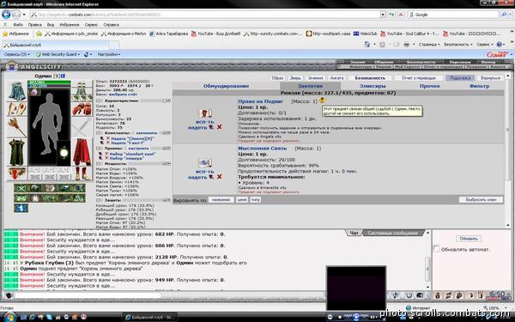Click the red pants equipment slot
Image resolution: width=515 pixels, height=322 pixels.
(x=82, y=152)
